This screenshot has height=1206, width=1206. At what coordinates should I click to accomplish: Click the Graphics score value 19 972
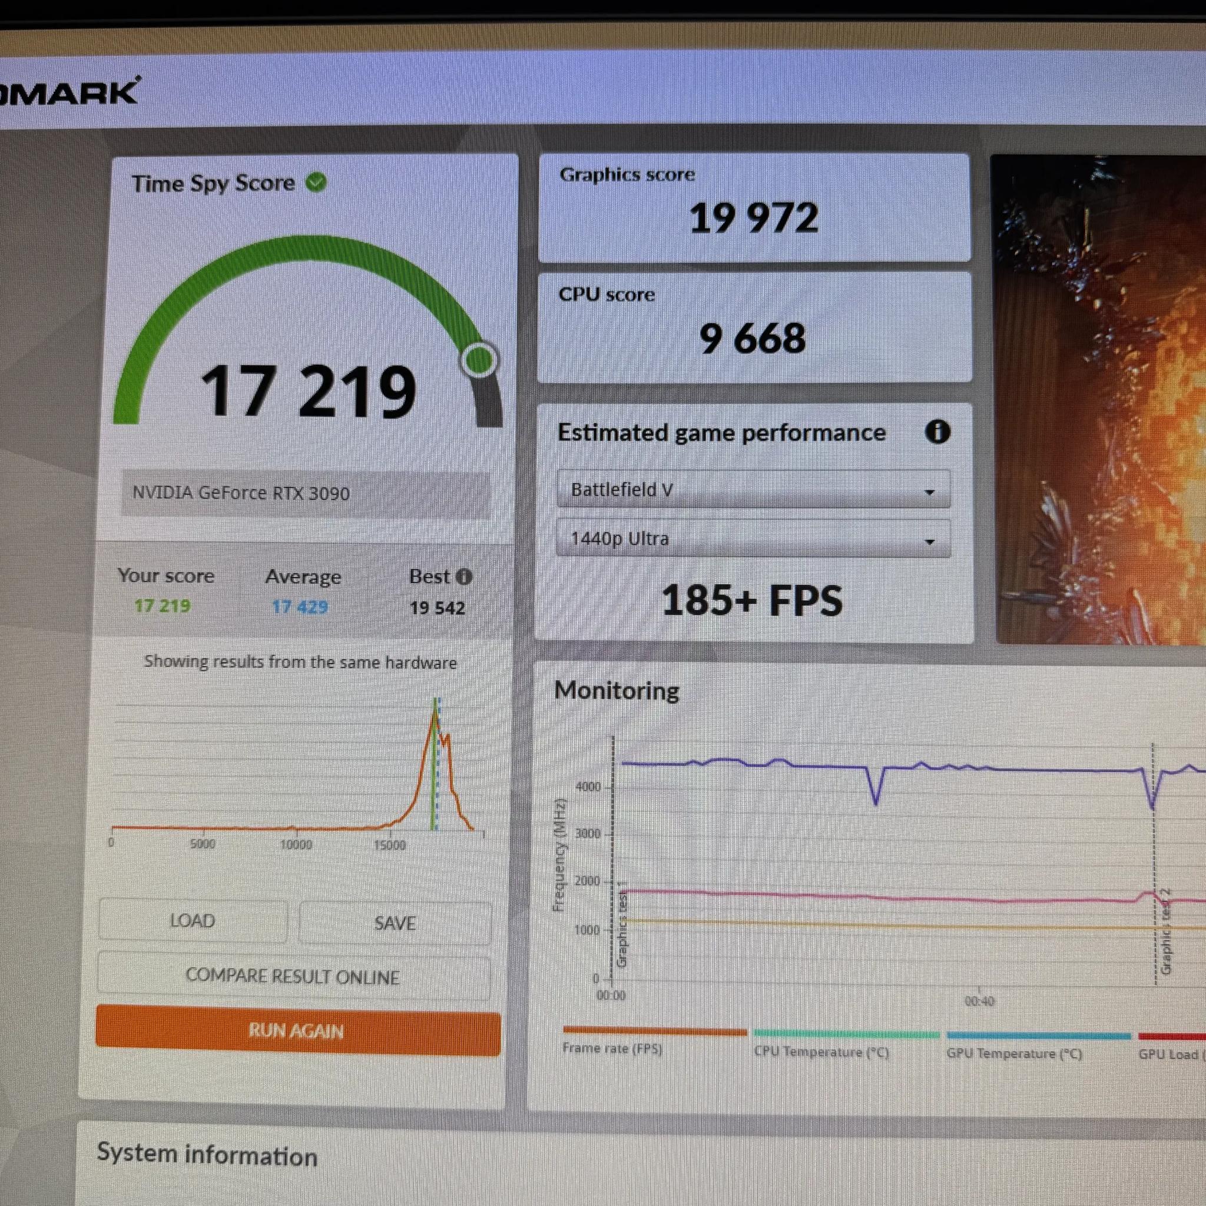753,218
